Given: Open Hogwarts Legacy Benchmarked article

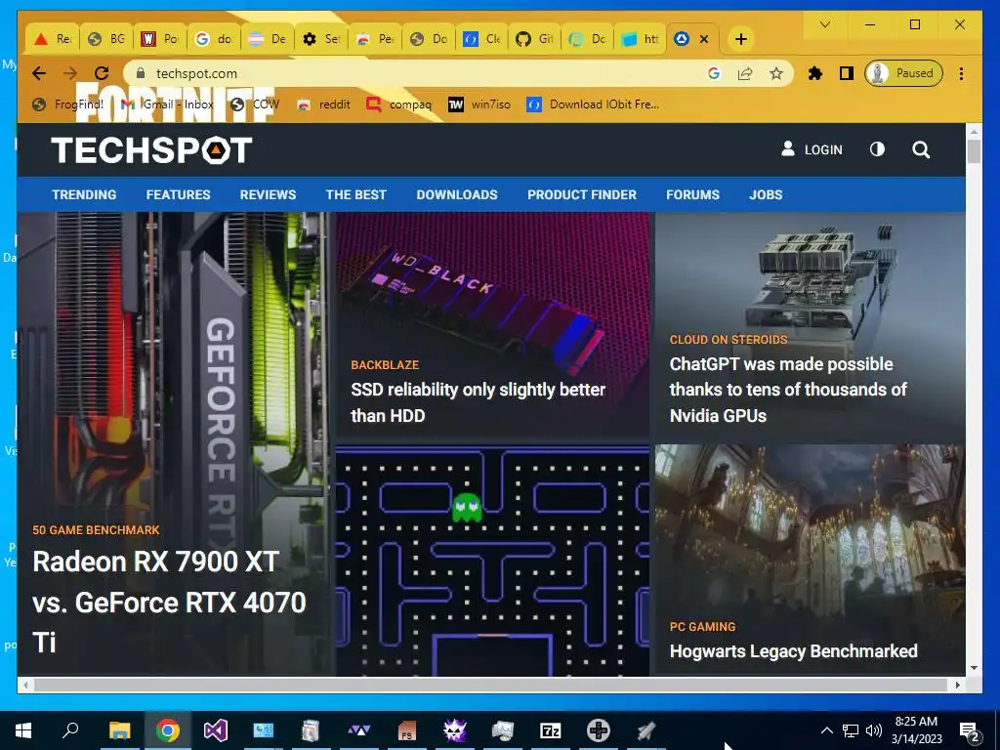Looking at the screenshot, I should 793,651.
